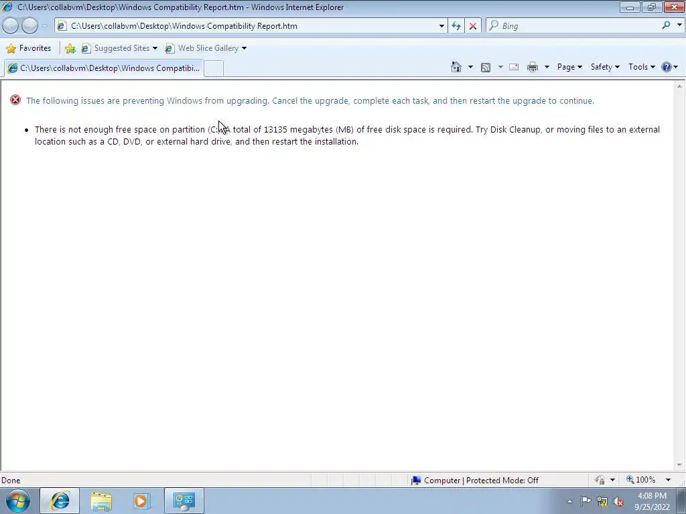Click the search magnifier button

(666, 25)
